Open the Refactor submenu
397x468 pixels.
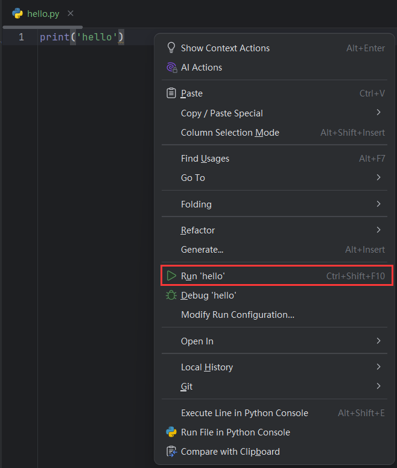pyautogui.click(x=198, y=230)
